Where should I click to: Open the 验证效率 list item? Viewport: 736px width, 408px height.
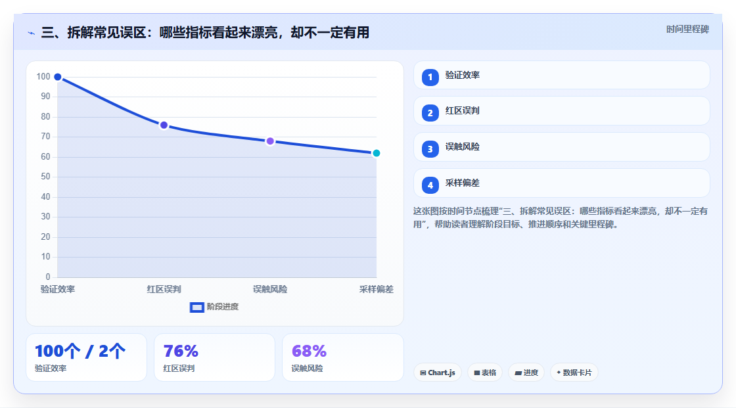click(561, 75)
